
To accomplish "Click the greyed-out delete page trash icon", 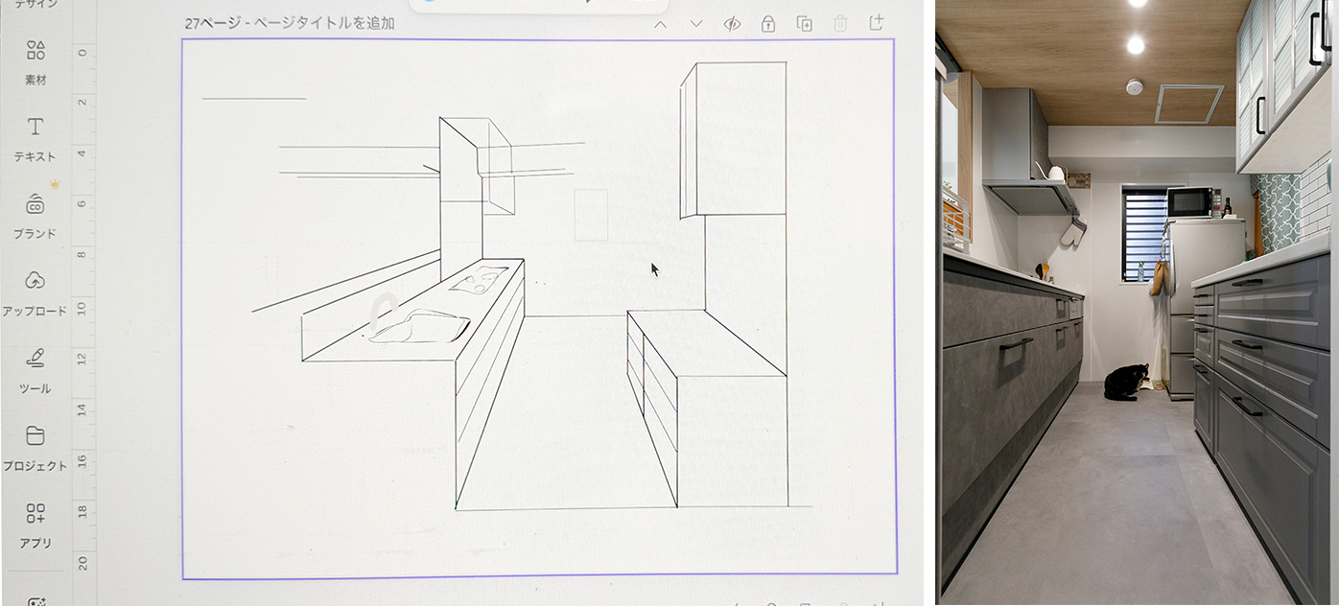I will coord(840,24).
